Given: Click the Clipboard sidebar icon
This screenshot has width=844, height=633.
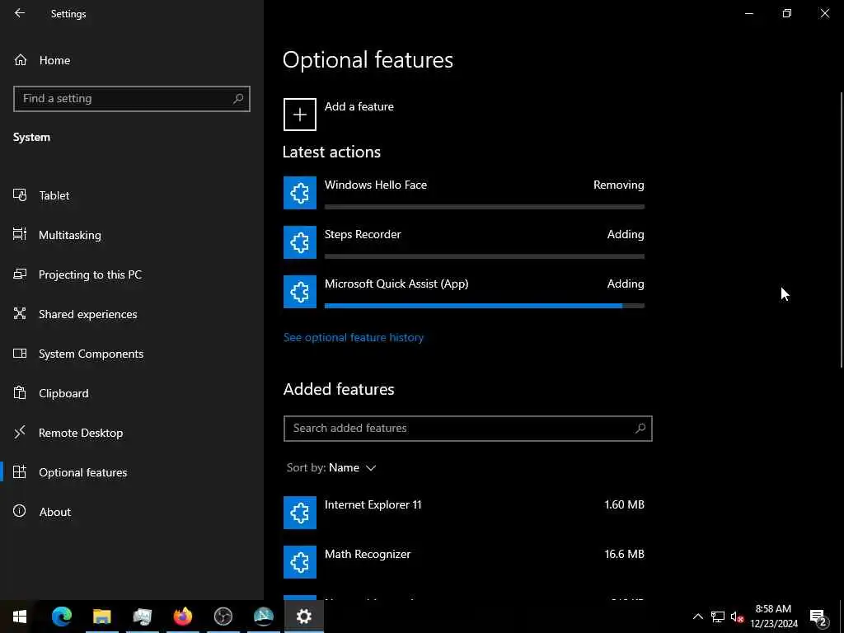Looking at the screenshot, I should pyautogui.click(x=20, y=392).
